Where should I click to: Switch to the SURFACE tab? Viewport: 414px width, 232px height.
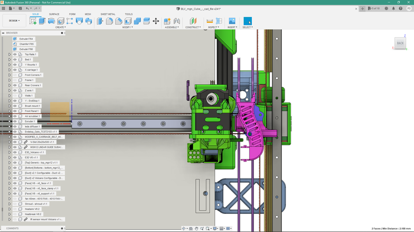pyautogui.click(x=54, y=14)
